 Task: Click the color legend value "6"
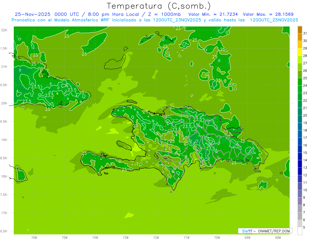[x=304, y=220]
